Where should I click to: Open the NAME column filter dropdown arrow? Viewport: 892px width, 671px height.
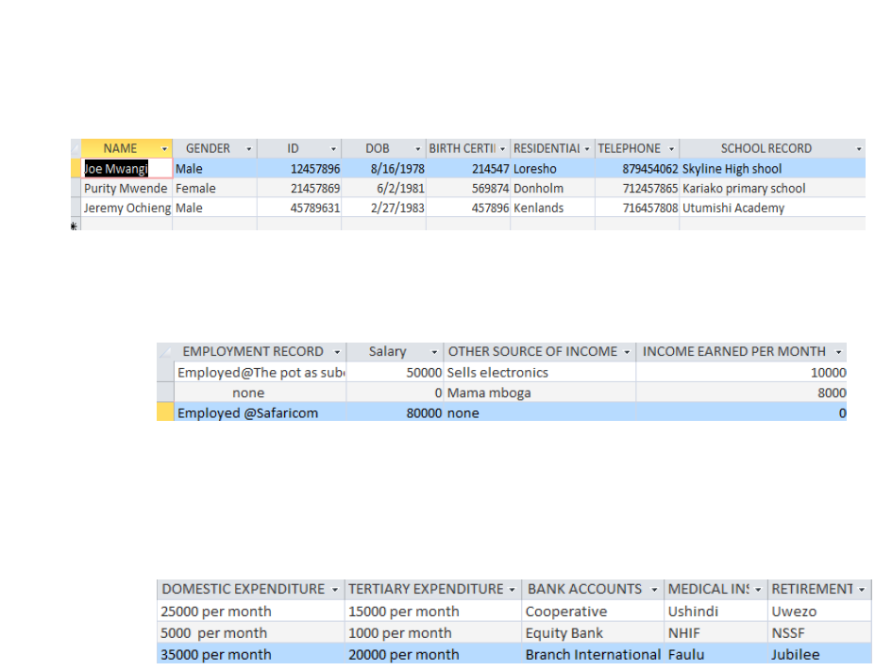(x=164, y=149)
